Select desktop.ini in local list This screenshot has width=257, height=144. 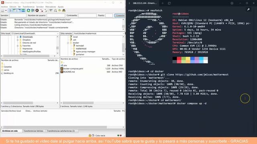pos(8,73)
